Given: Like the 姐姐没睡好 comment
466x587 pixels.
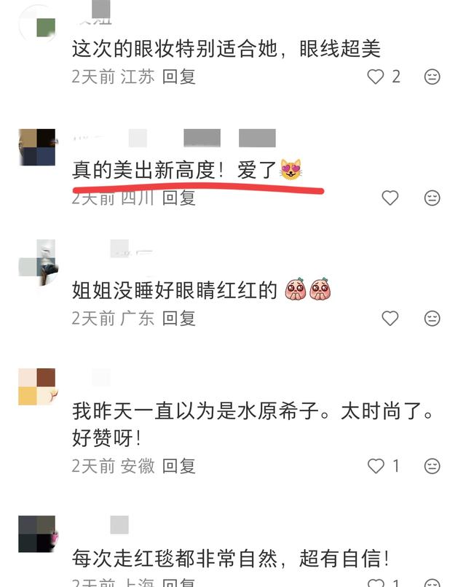Looking at the screenshot, I should (390, 318).
